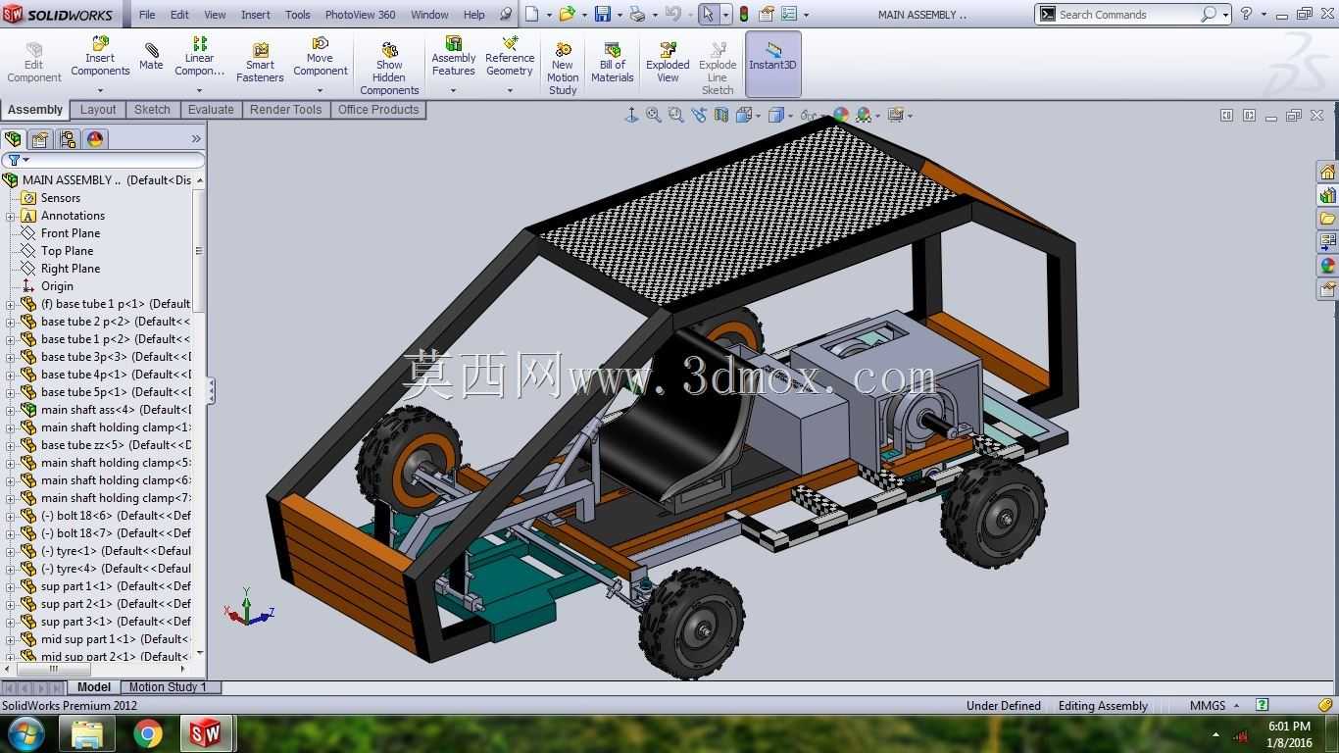Click the Move Component tool
The width and height of the screenshot is (1339, 753).
320,57
